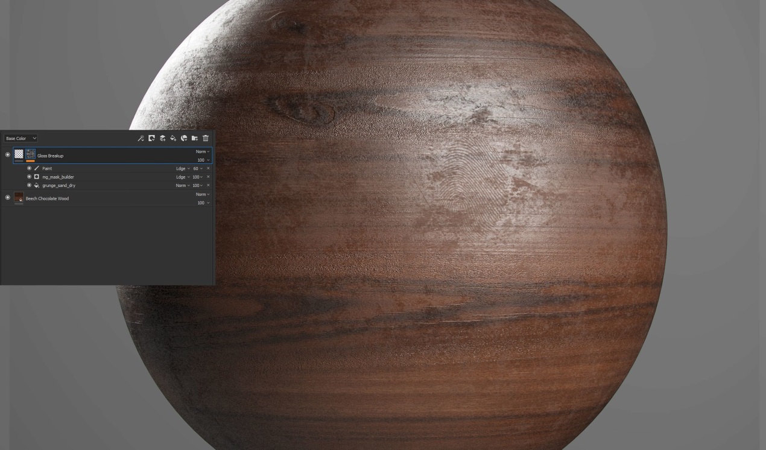Viewport: 766px width, 450px height.
Task: Toggle visibility of the Paint effect
Action: (29, 168)
